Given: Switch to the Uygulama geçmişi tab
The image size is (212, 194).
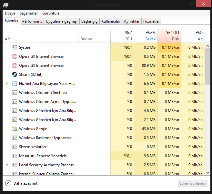Looking at the screenshot, I should pyautogui.click(x=62, y=21).
